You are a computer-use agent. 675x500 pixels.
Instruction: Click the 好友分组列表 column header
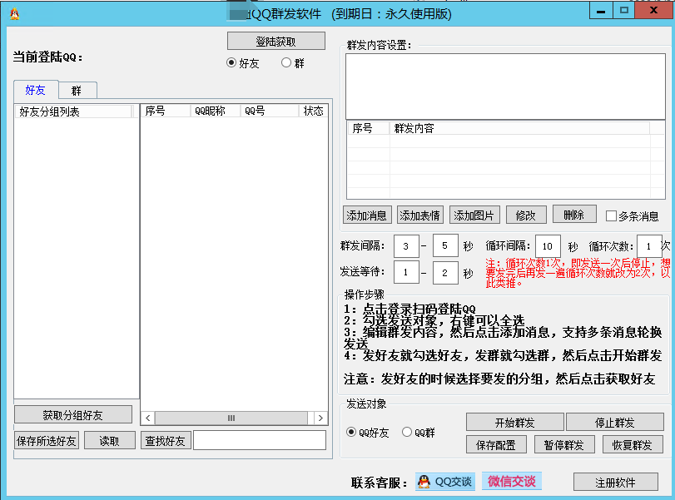tap(73, 111)
